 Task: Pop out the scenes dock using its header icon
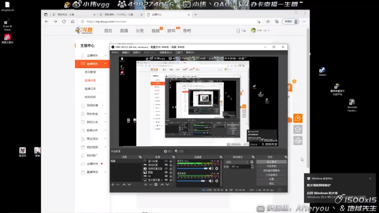click(140, 157)
